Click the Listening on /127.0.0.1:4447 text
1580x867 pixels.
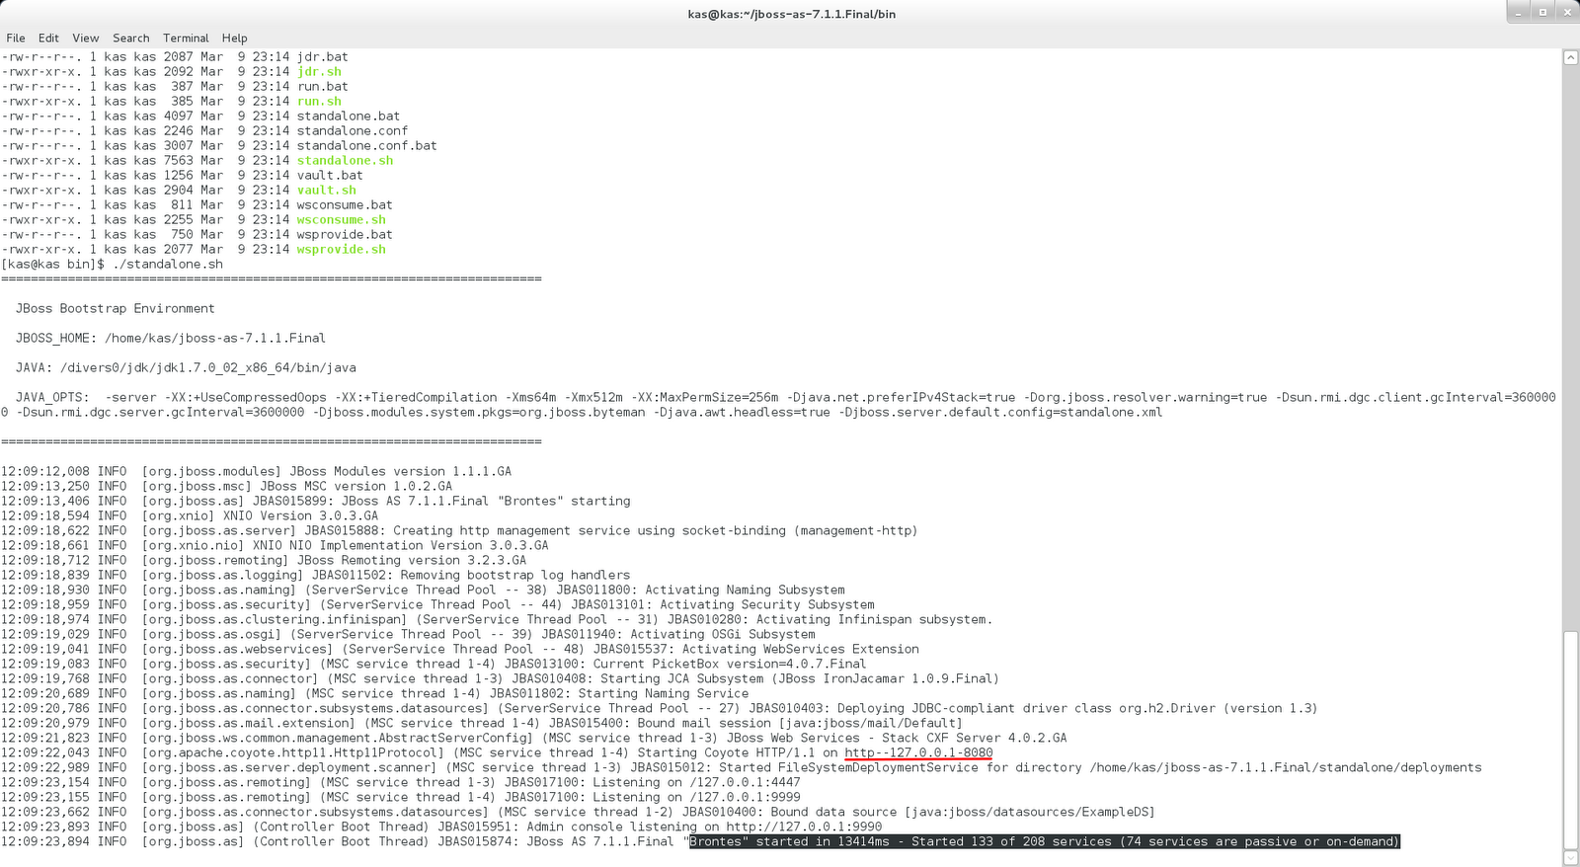coord(697,782)
